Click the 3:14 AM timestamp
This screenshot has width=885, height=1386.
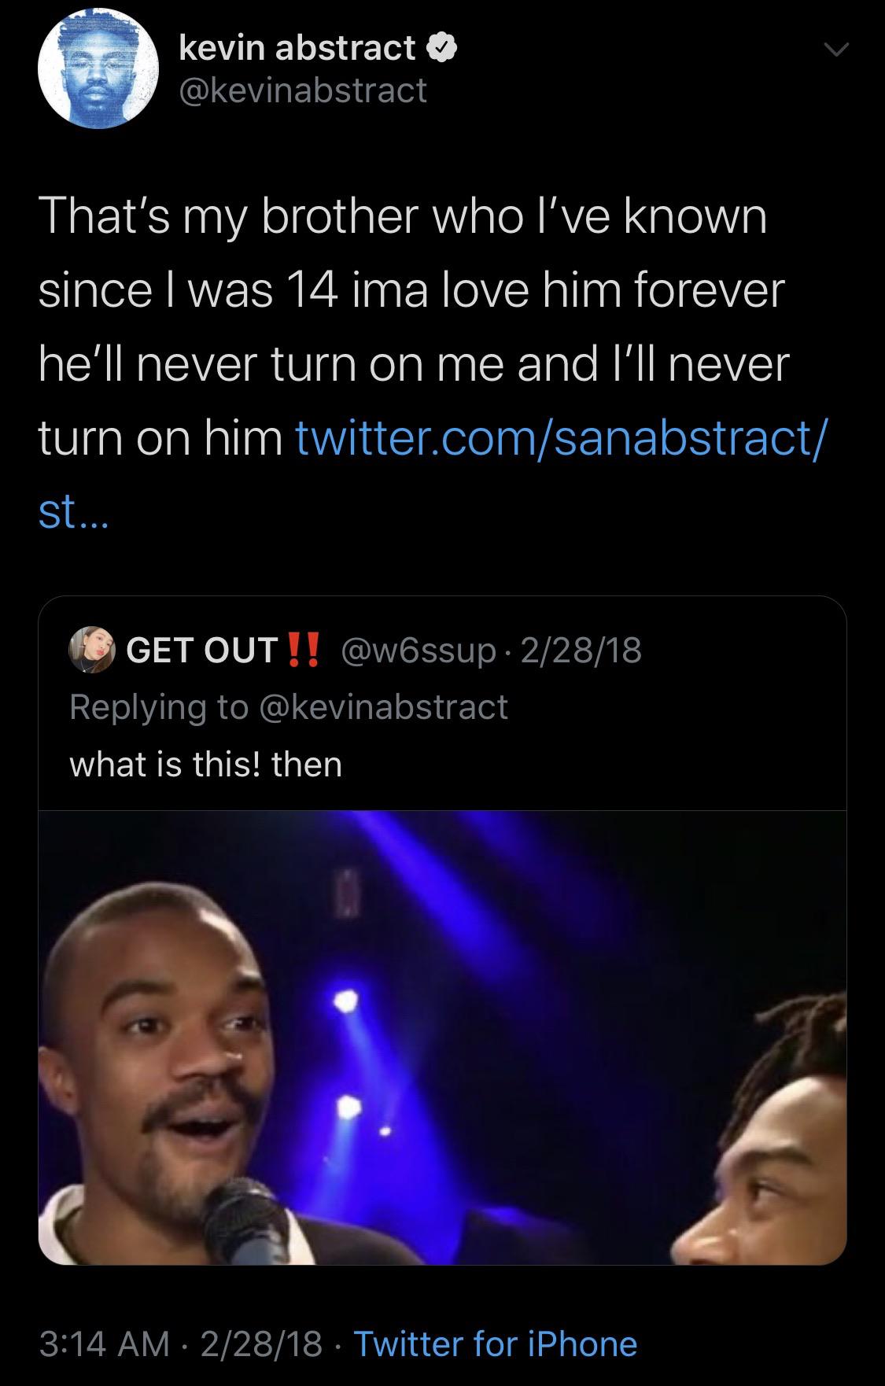pyautogui.click(x=104, y=1344)
